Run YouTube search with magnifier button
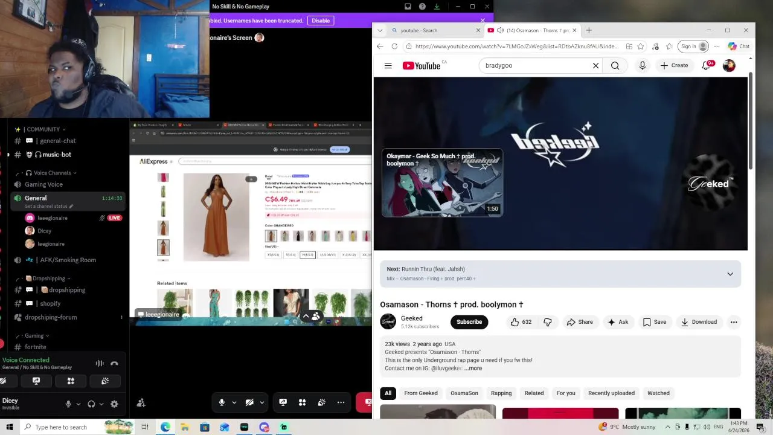The height and width of the screenshot is (435, 773). pos(615,65)
